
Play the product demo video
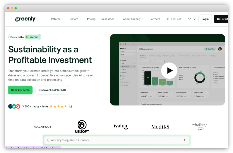tap(169, 71)
